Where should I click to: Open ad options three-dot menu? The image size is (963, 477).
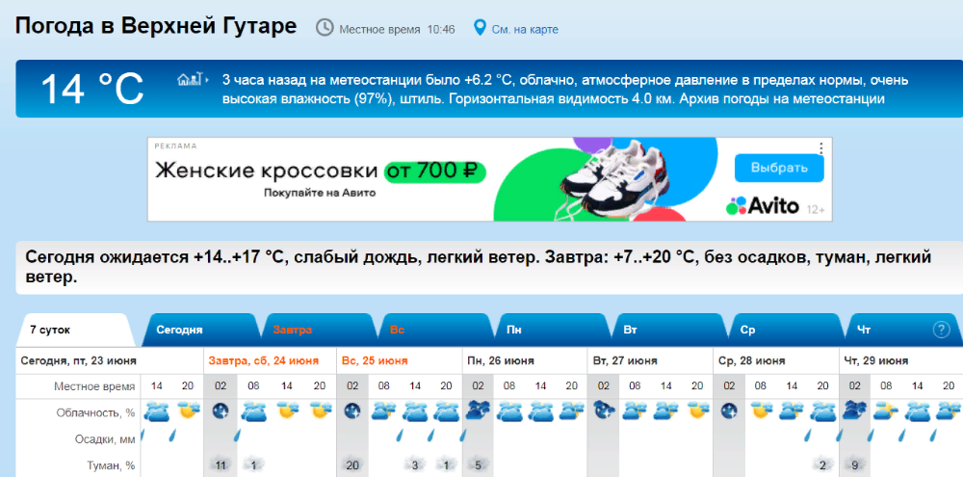[x=820, y=148]
